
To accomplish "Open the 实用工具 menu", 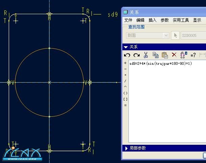I will coord(181,20).
